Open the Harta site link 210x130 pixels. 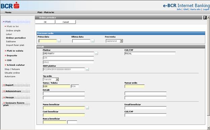tap(196, 9)
